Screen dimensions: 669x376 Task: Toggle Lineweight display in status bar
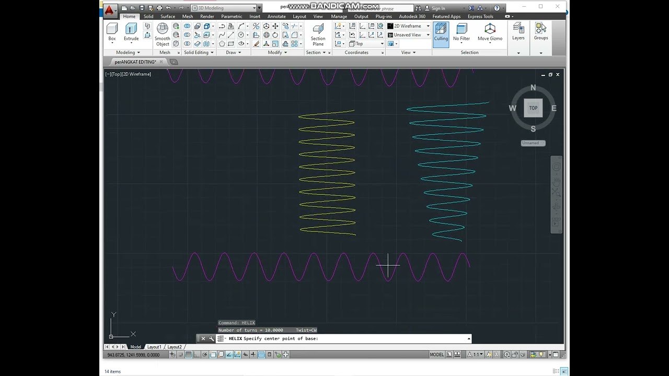(x=253, y=355)
